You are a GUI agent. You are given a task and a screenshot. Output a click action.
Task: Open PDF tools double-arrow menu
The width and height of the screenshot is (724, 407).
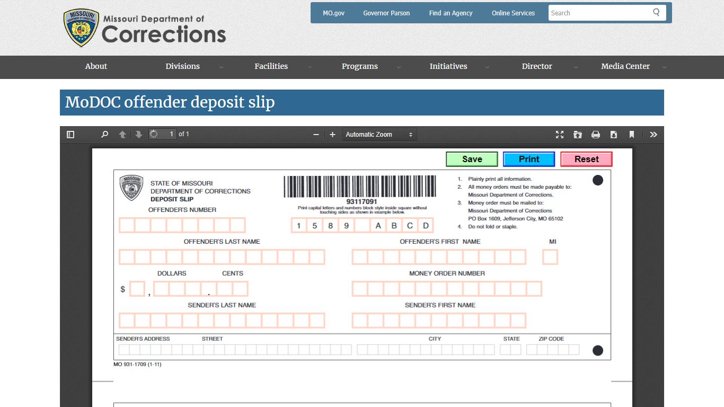(x=654, y=135)
